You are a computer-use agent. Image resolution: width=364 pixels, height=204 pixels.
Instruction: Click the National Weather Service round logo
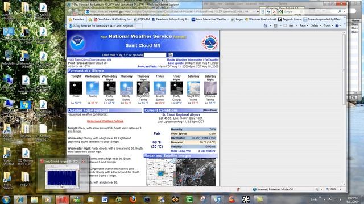pyautogui.click(x=210, y=42)
